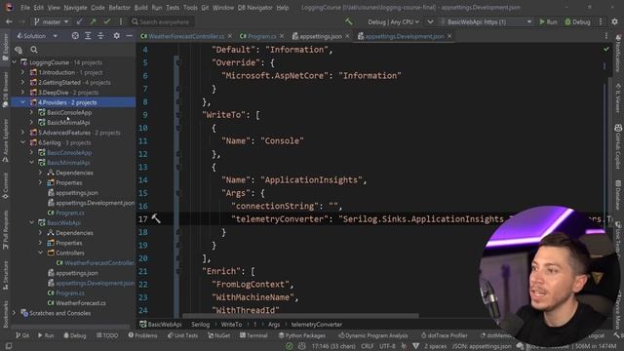Open the NuGet tool window
Image resolution: width=624 pixels, height=351 pixels.
218,335
